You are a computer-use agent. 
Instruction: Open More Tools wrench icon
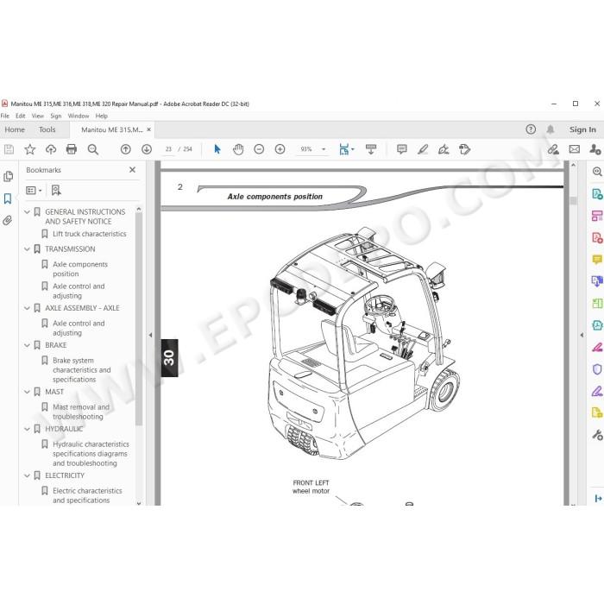pyautogui.click(x=597, y=435)
